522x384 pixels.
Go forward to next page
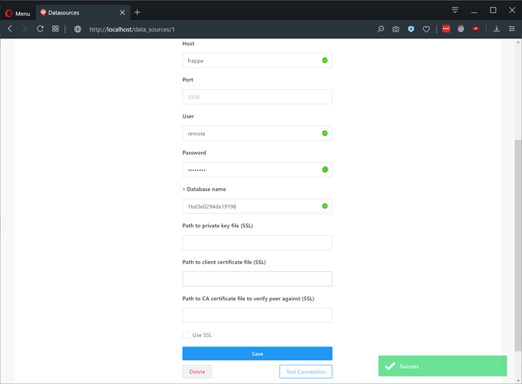(25, 29)
